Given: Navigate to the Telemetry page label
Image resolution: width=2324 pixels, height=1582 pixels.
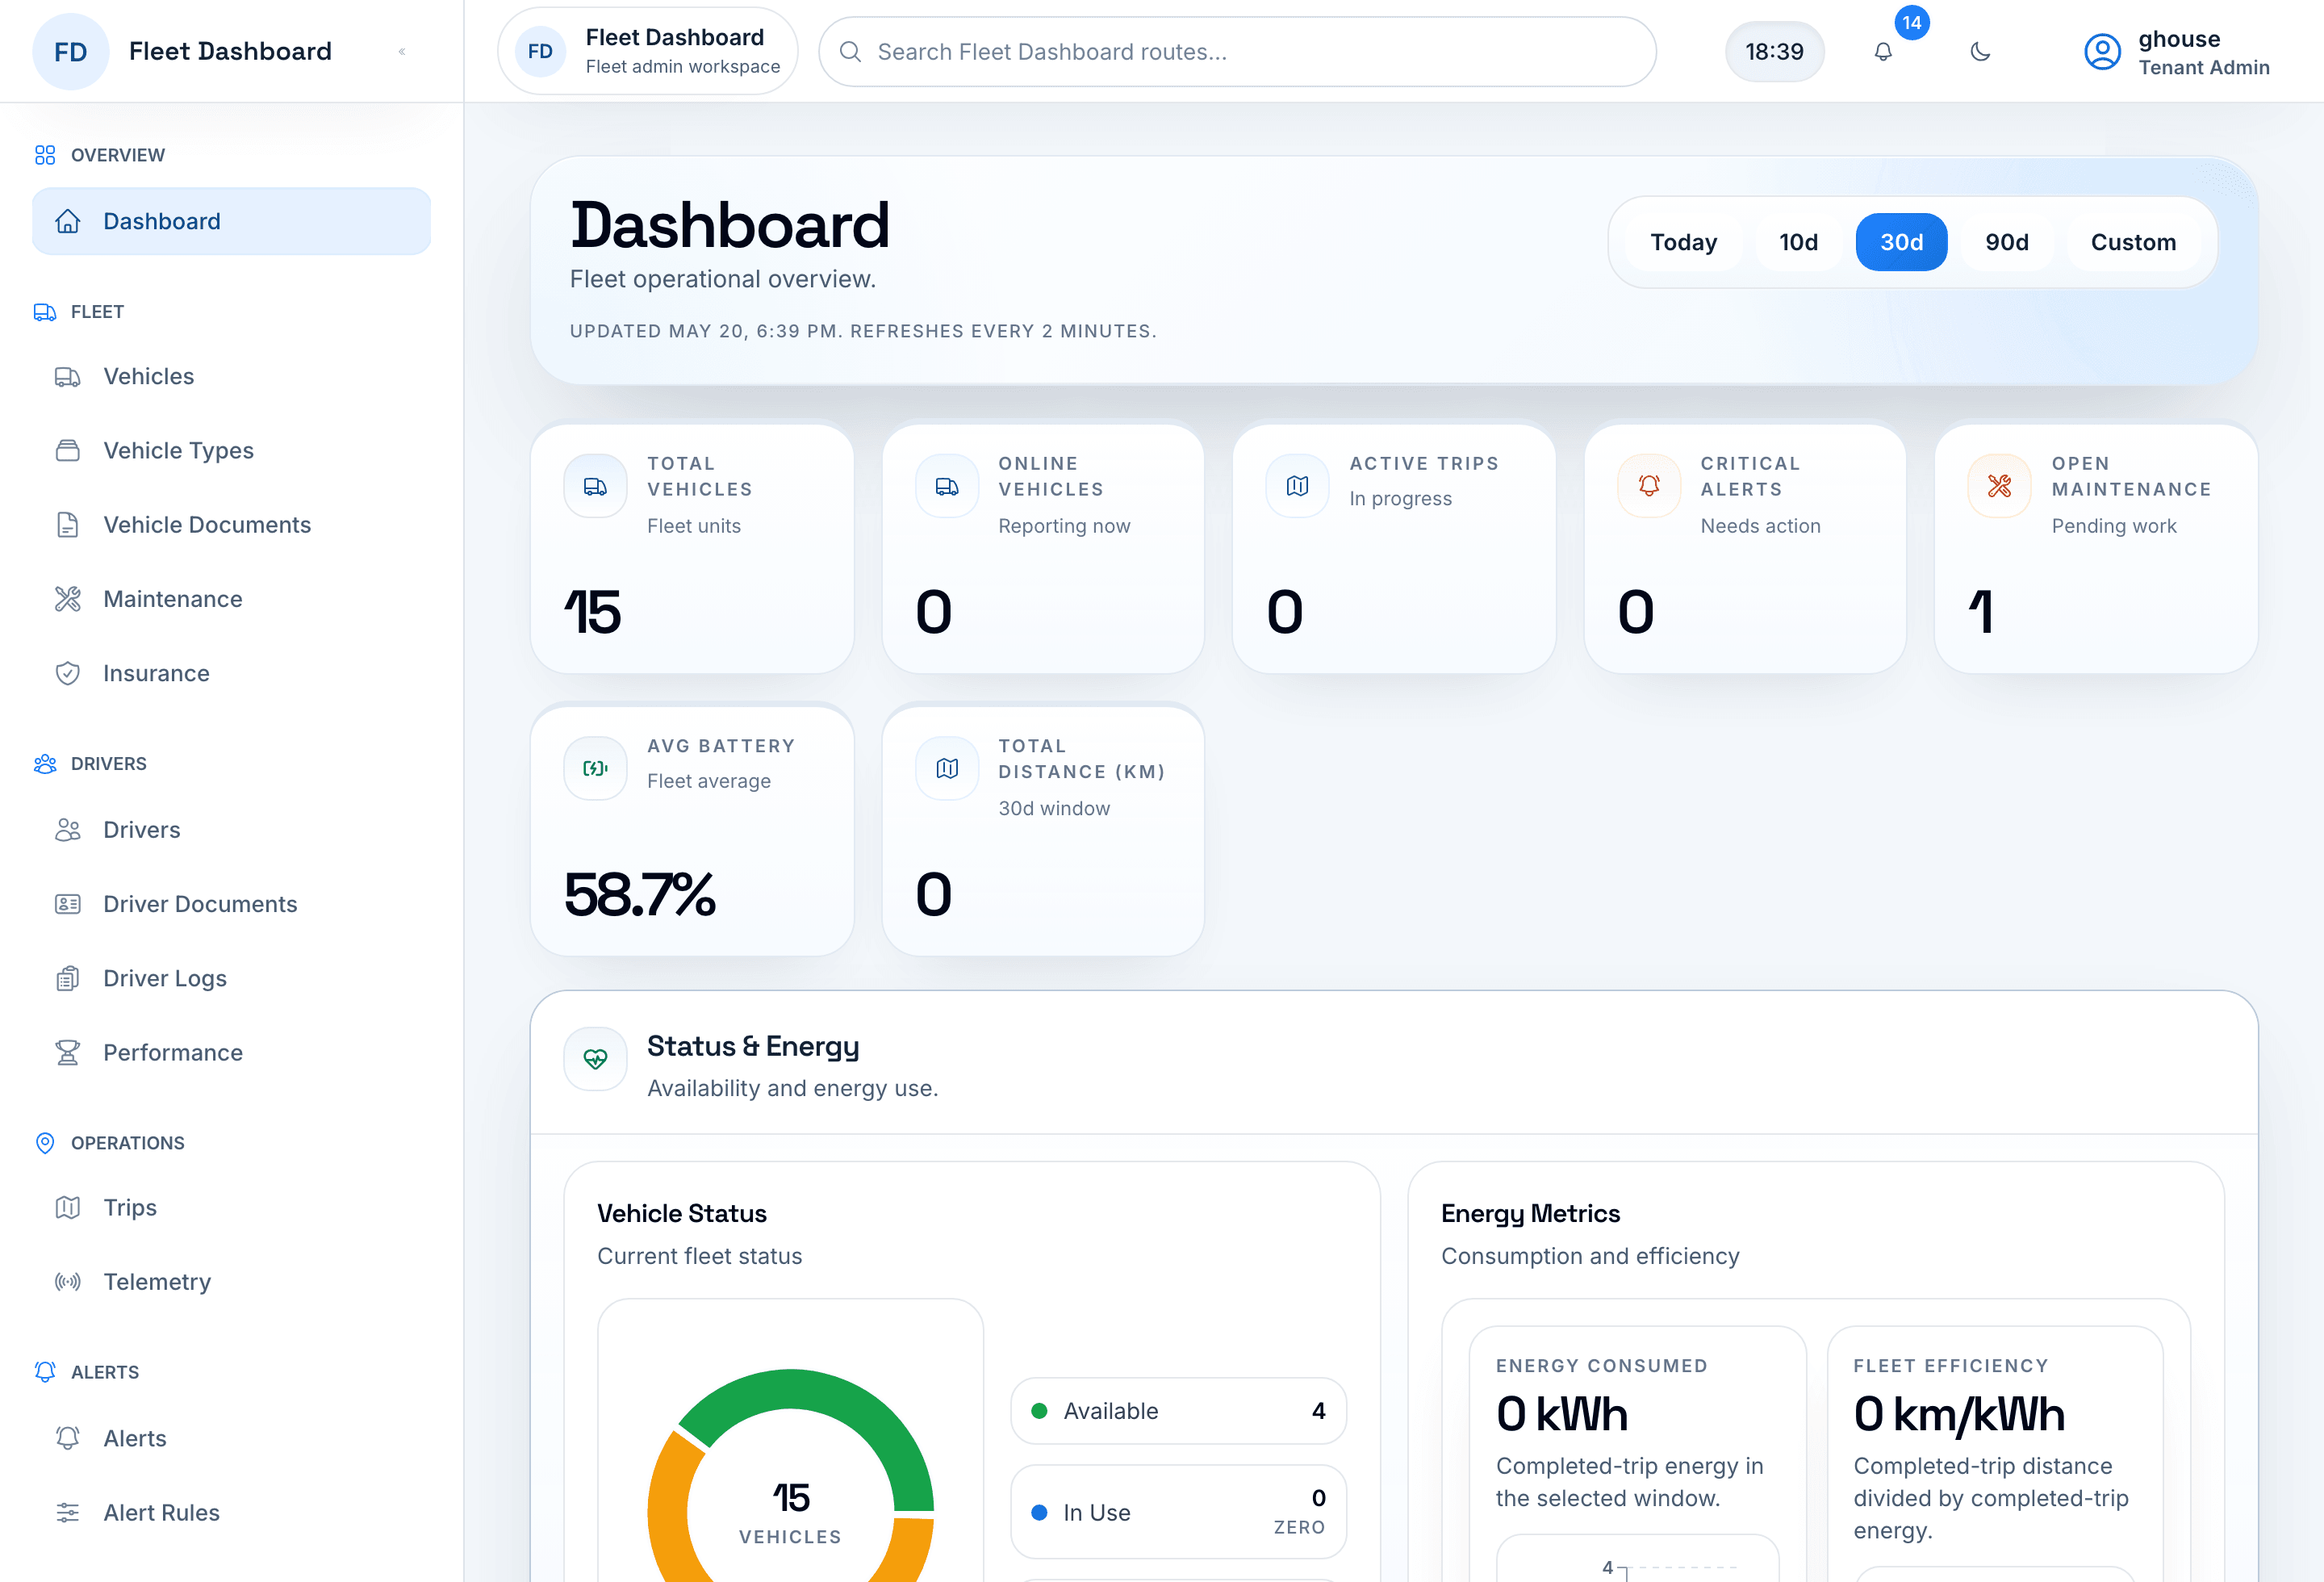Looking at the screenshot, I should (x=157, y=1281).
